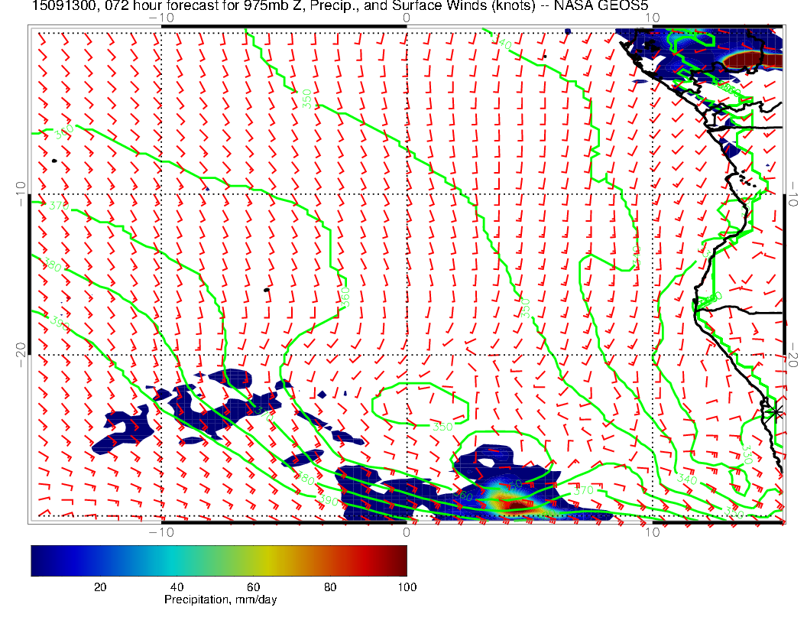The height and width of the screenshot is (624, 807).
Task: Click the dark blue end of the precipitation colorbar
Action: tap(38, 560)
